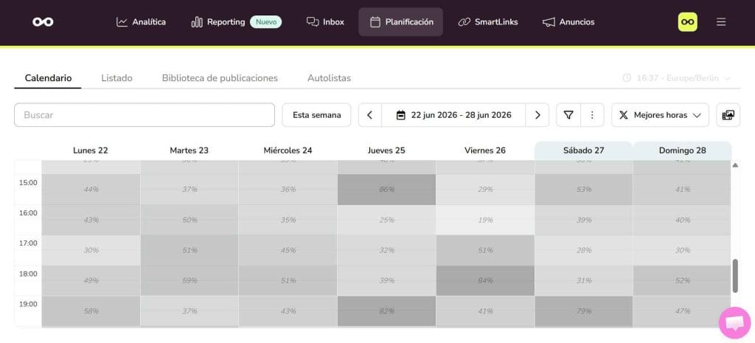Image resolution: width=755 pixels, height=343 pixels.
Task: Go to the previous week arrow
Action: pyautogui.click(x=370, y=115)
